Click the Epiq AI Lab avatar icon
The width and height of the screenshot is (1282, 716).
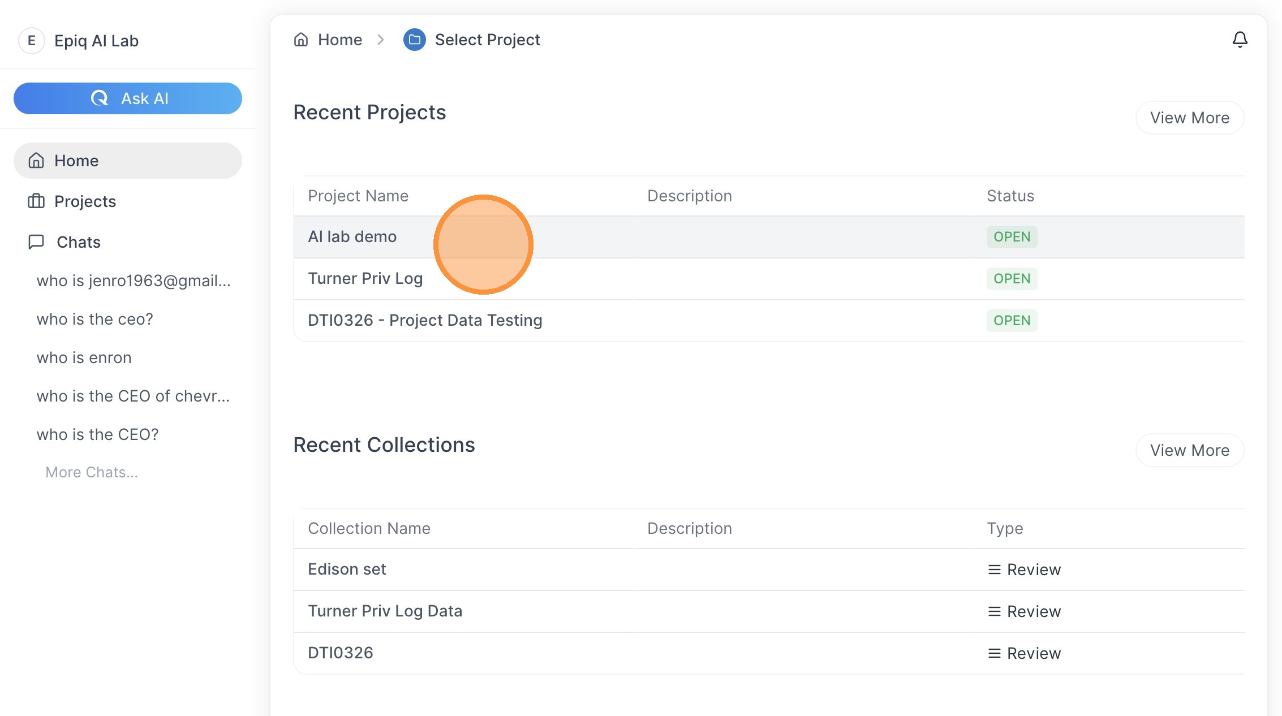32,41
